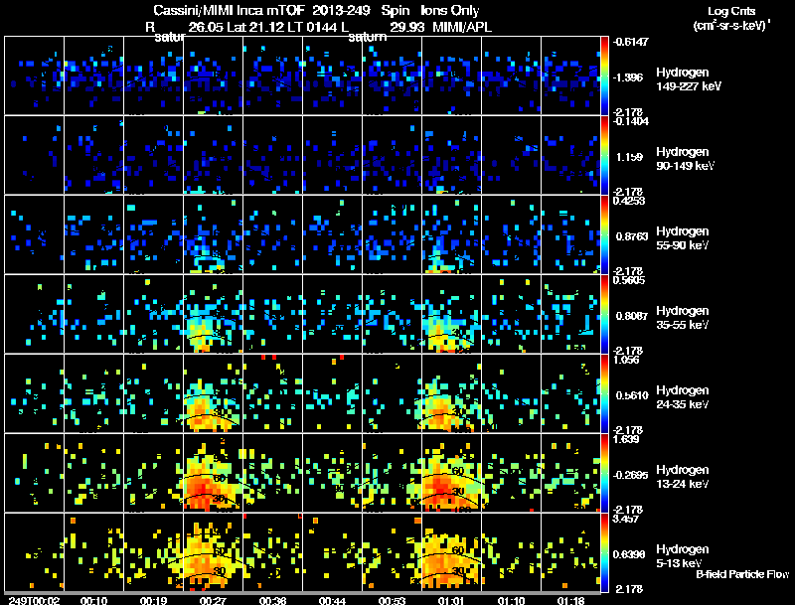Click the '26.05' radial distance value

[x=206, y=27]
